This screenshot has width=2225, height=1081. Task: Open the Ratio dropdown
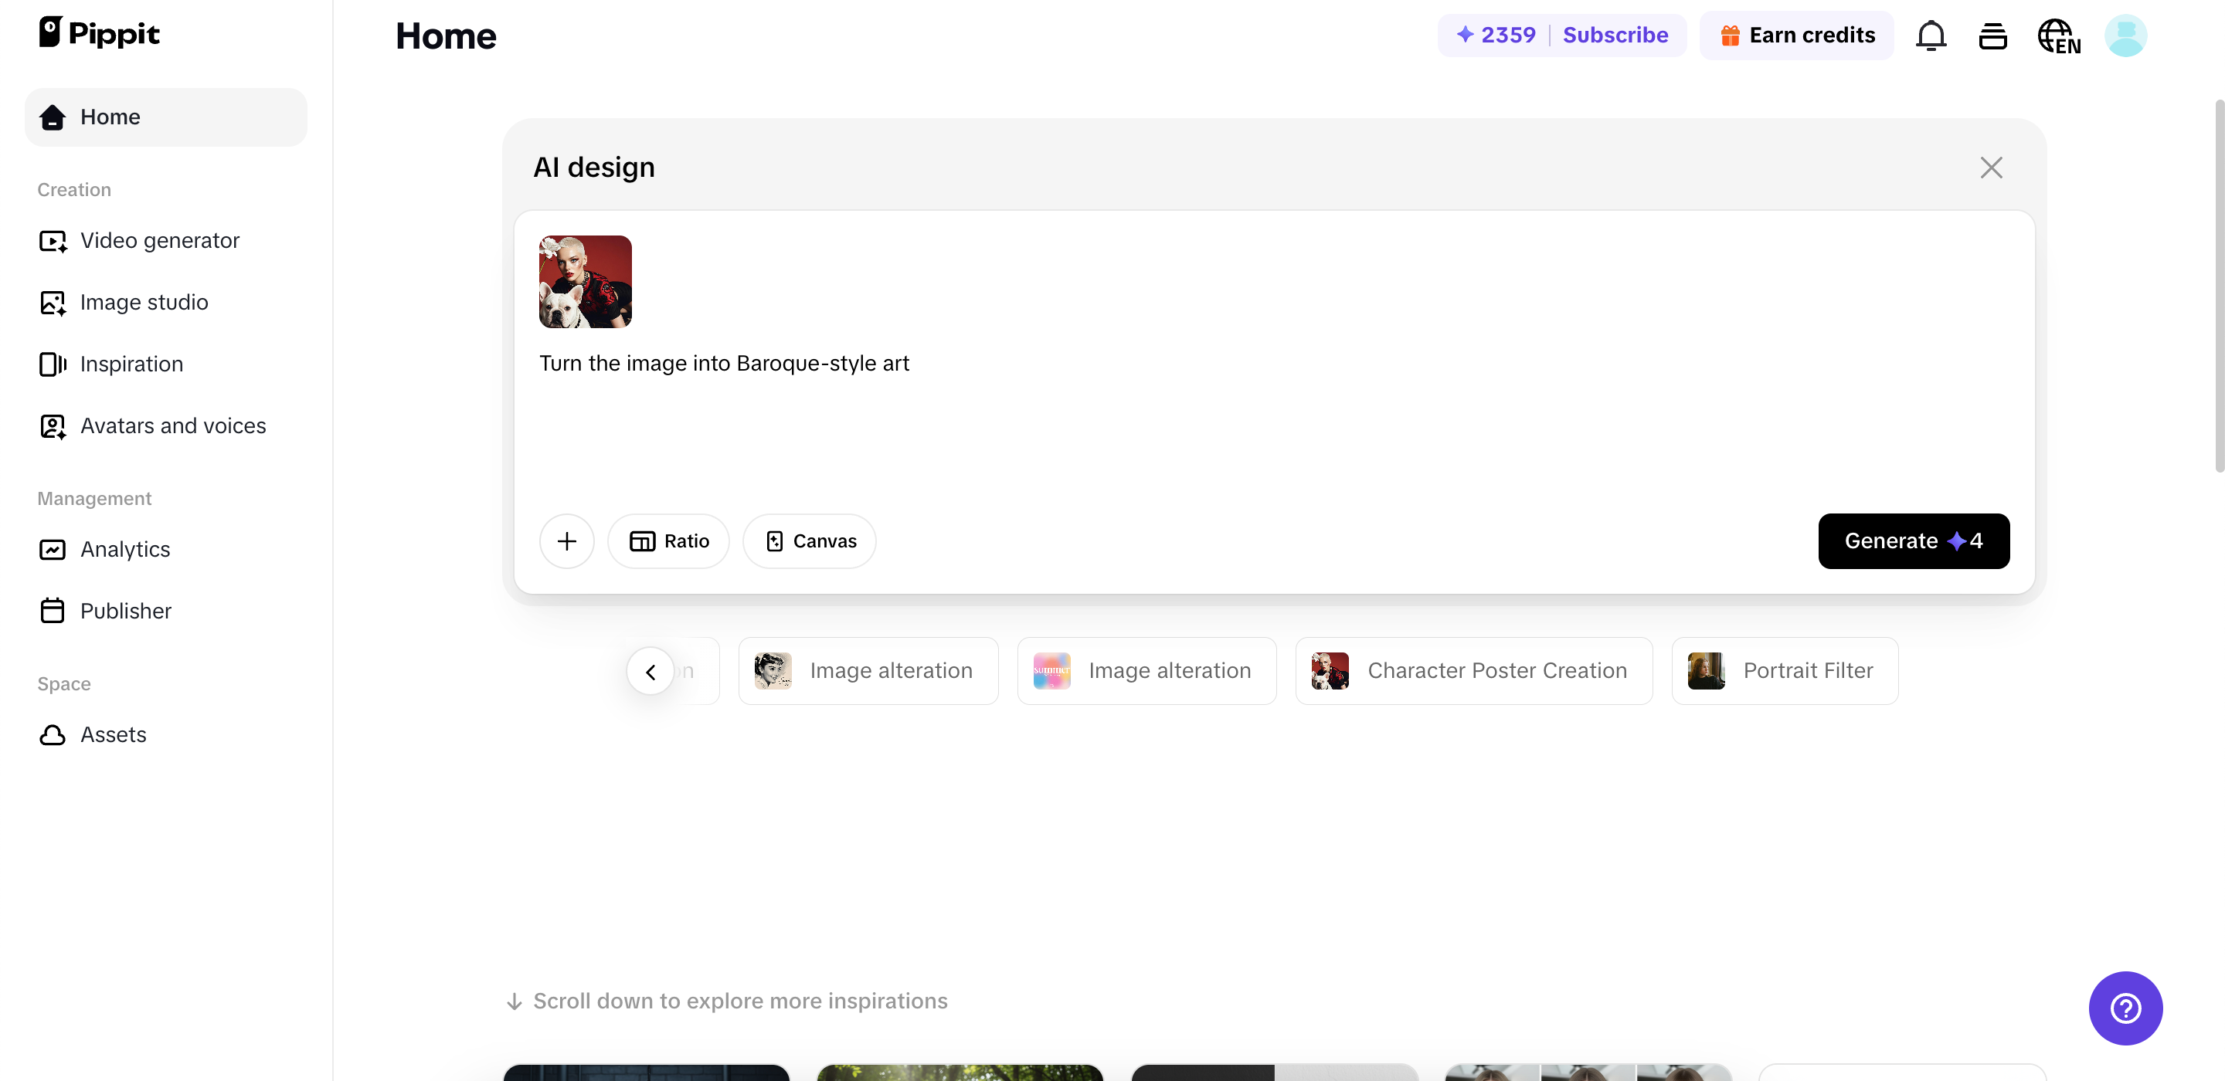pos(668,541)
